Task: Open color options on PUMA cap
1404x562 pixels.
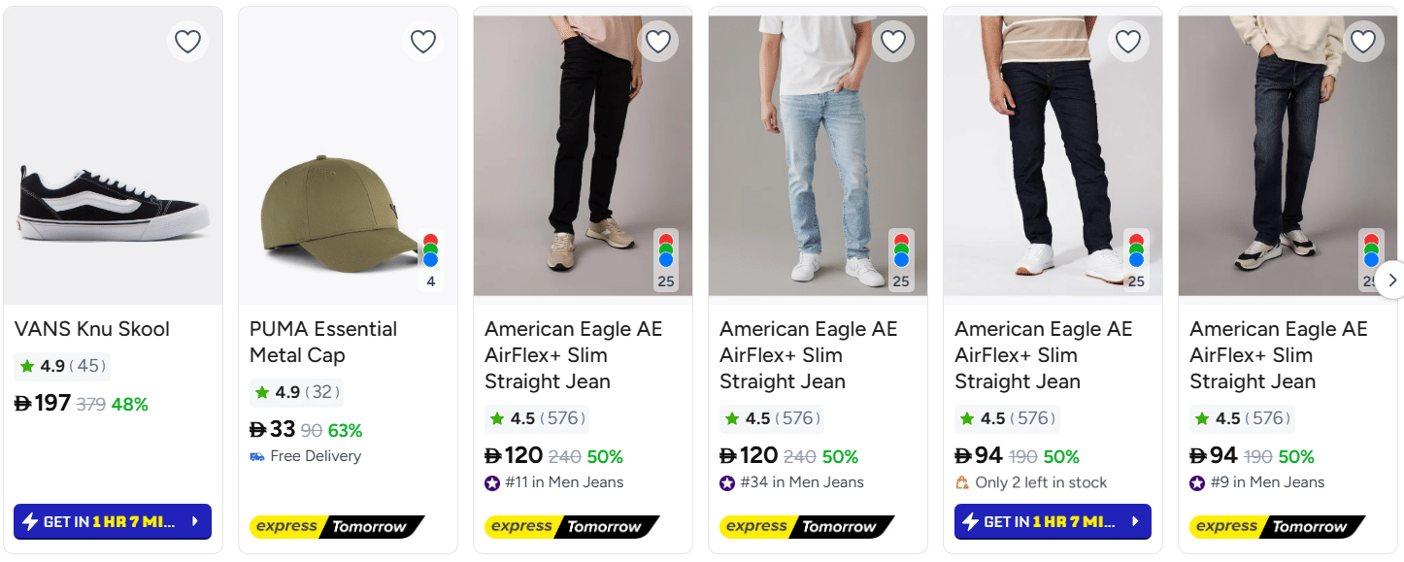Action: (431, 261)
